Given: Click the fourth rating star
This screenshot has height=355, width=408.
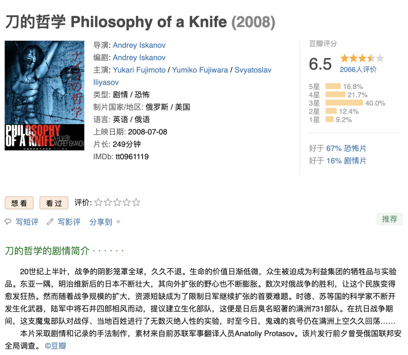Looking at the screenshot, I should [x=127, y=202].
